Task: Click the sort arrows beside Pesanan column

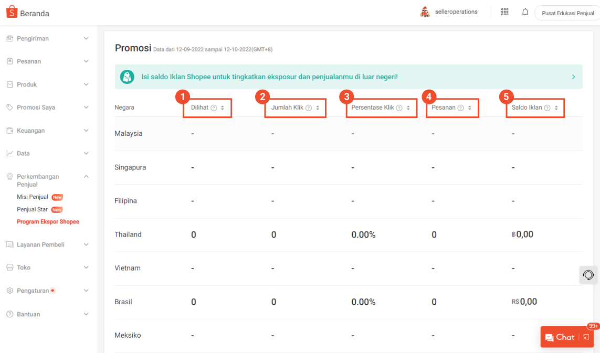Action: coord(470,108)
